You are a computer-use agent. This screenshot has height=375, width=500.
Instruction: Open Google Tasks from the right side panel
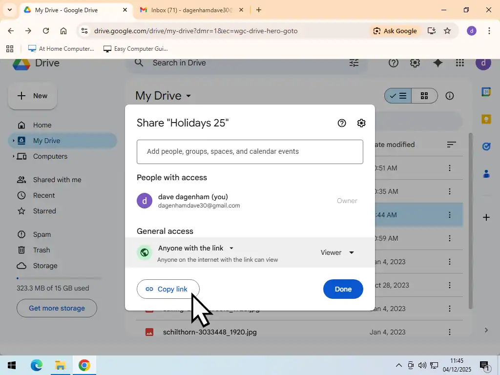486,146
